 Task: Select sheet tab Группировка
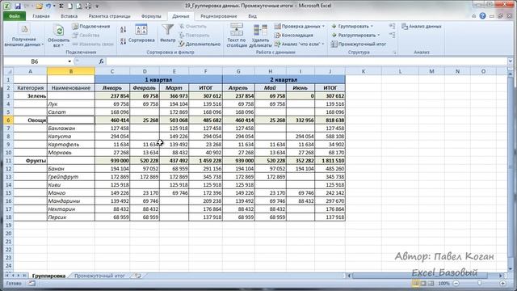click(x=48, y=276)
